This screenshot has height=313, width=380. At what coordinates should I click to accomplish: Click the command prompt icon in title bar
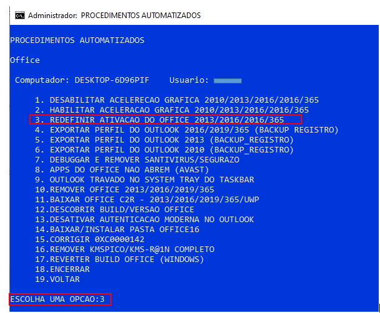(20, 16)
